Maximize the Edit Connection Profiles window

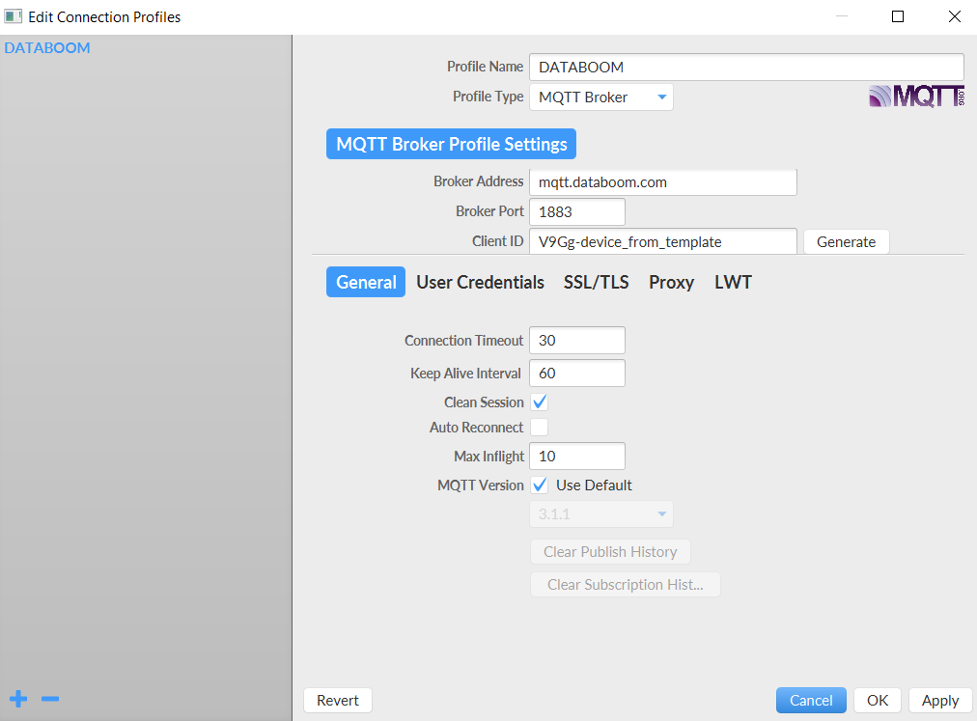pos(897,16)
